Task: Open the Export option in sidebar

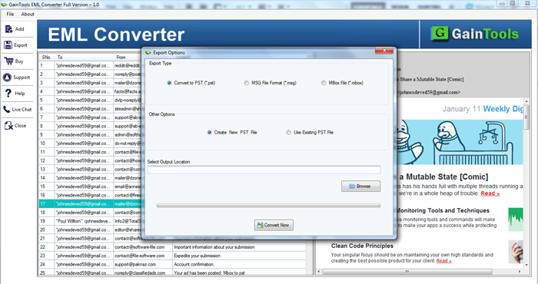Action: tap(8, 45)
